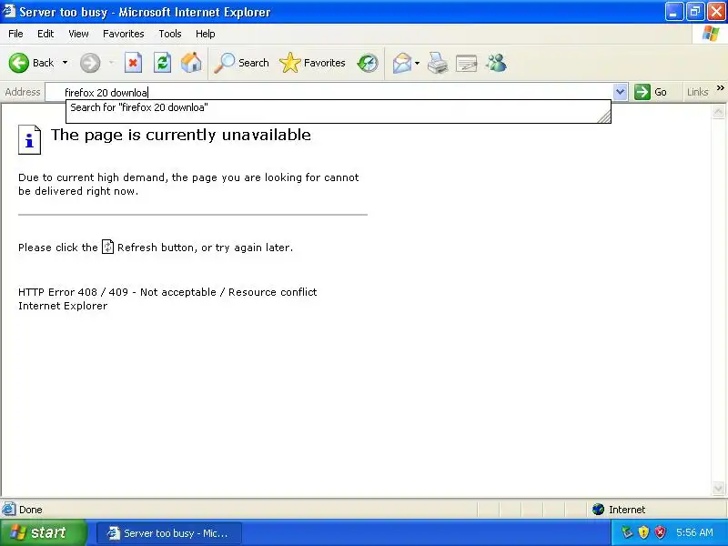Close the Internet Explorer window
Viewport: 728px width, 546px height.
coord(716,12)
